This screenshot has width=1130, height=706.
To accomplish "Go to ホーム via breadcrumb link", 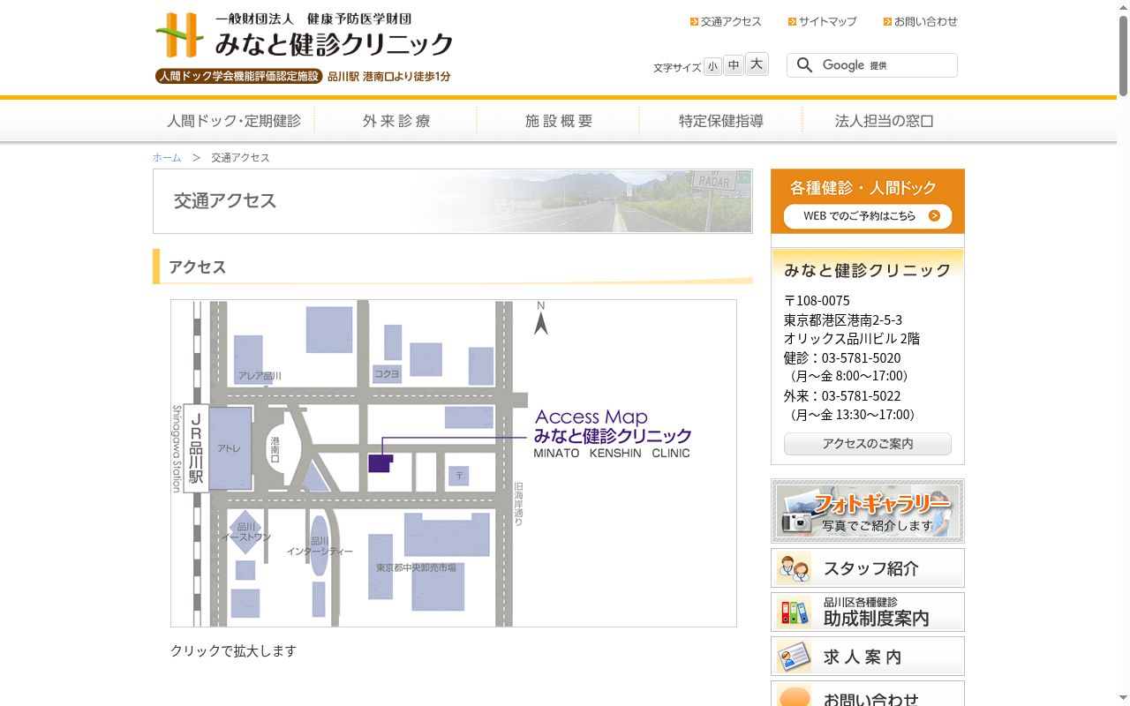I will click(167, 158).
